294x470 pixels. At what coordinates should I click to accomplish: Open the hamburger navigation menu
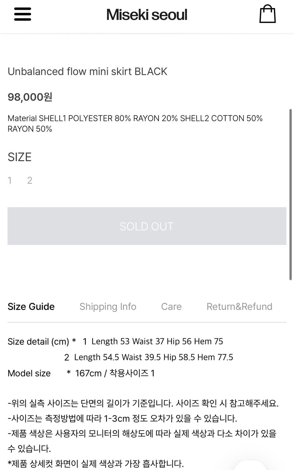pyautogui.click(x=23, y=14)
